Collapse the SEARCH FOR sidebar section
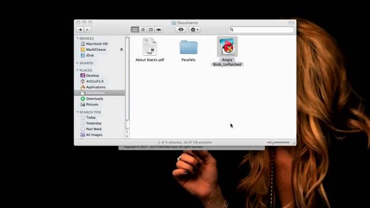The width and height of the screenshot is (370, 208). pos(77,112)
